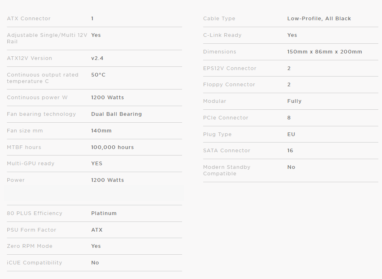Click the PSU Form Factor label
This screenshot has width=382, height=279.
(x=32, y=230)
